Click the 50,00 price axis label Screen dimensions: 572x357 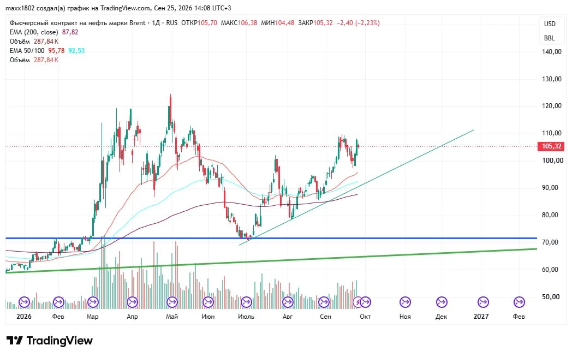coord(550,296)
